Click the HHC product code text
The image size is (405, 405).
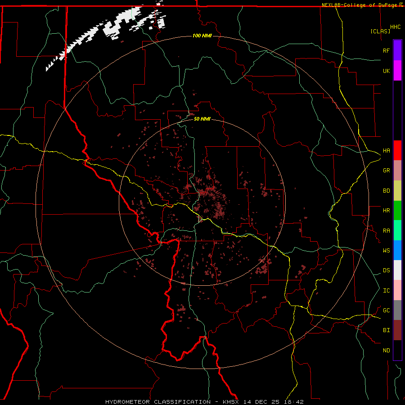pyautogui.click(x=396, y=27)
